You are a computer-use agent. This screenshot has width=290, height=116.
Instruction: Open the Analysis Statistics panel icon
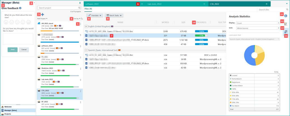286,32
